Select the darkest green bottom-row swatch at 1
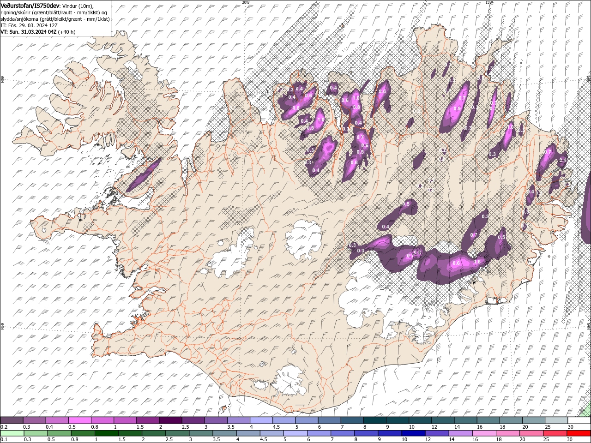Image resolution: width=591 pixels, height=443 pixels. click(107, 433)
